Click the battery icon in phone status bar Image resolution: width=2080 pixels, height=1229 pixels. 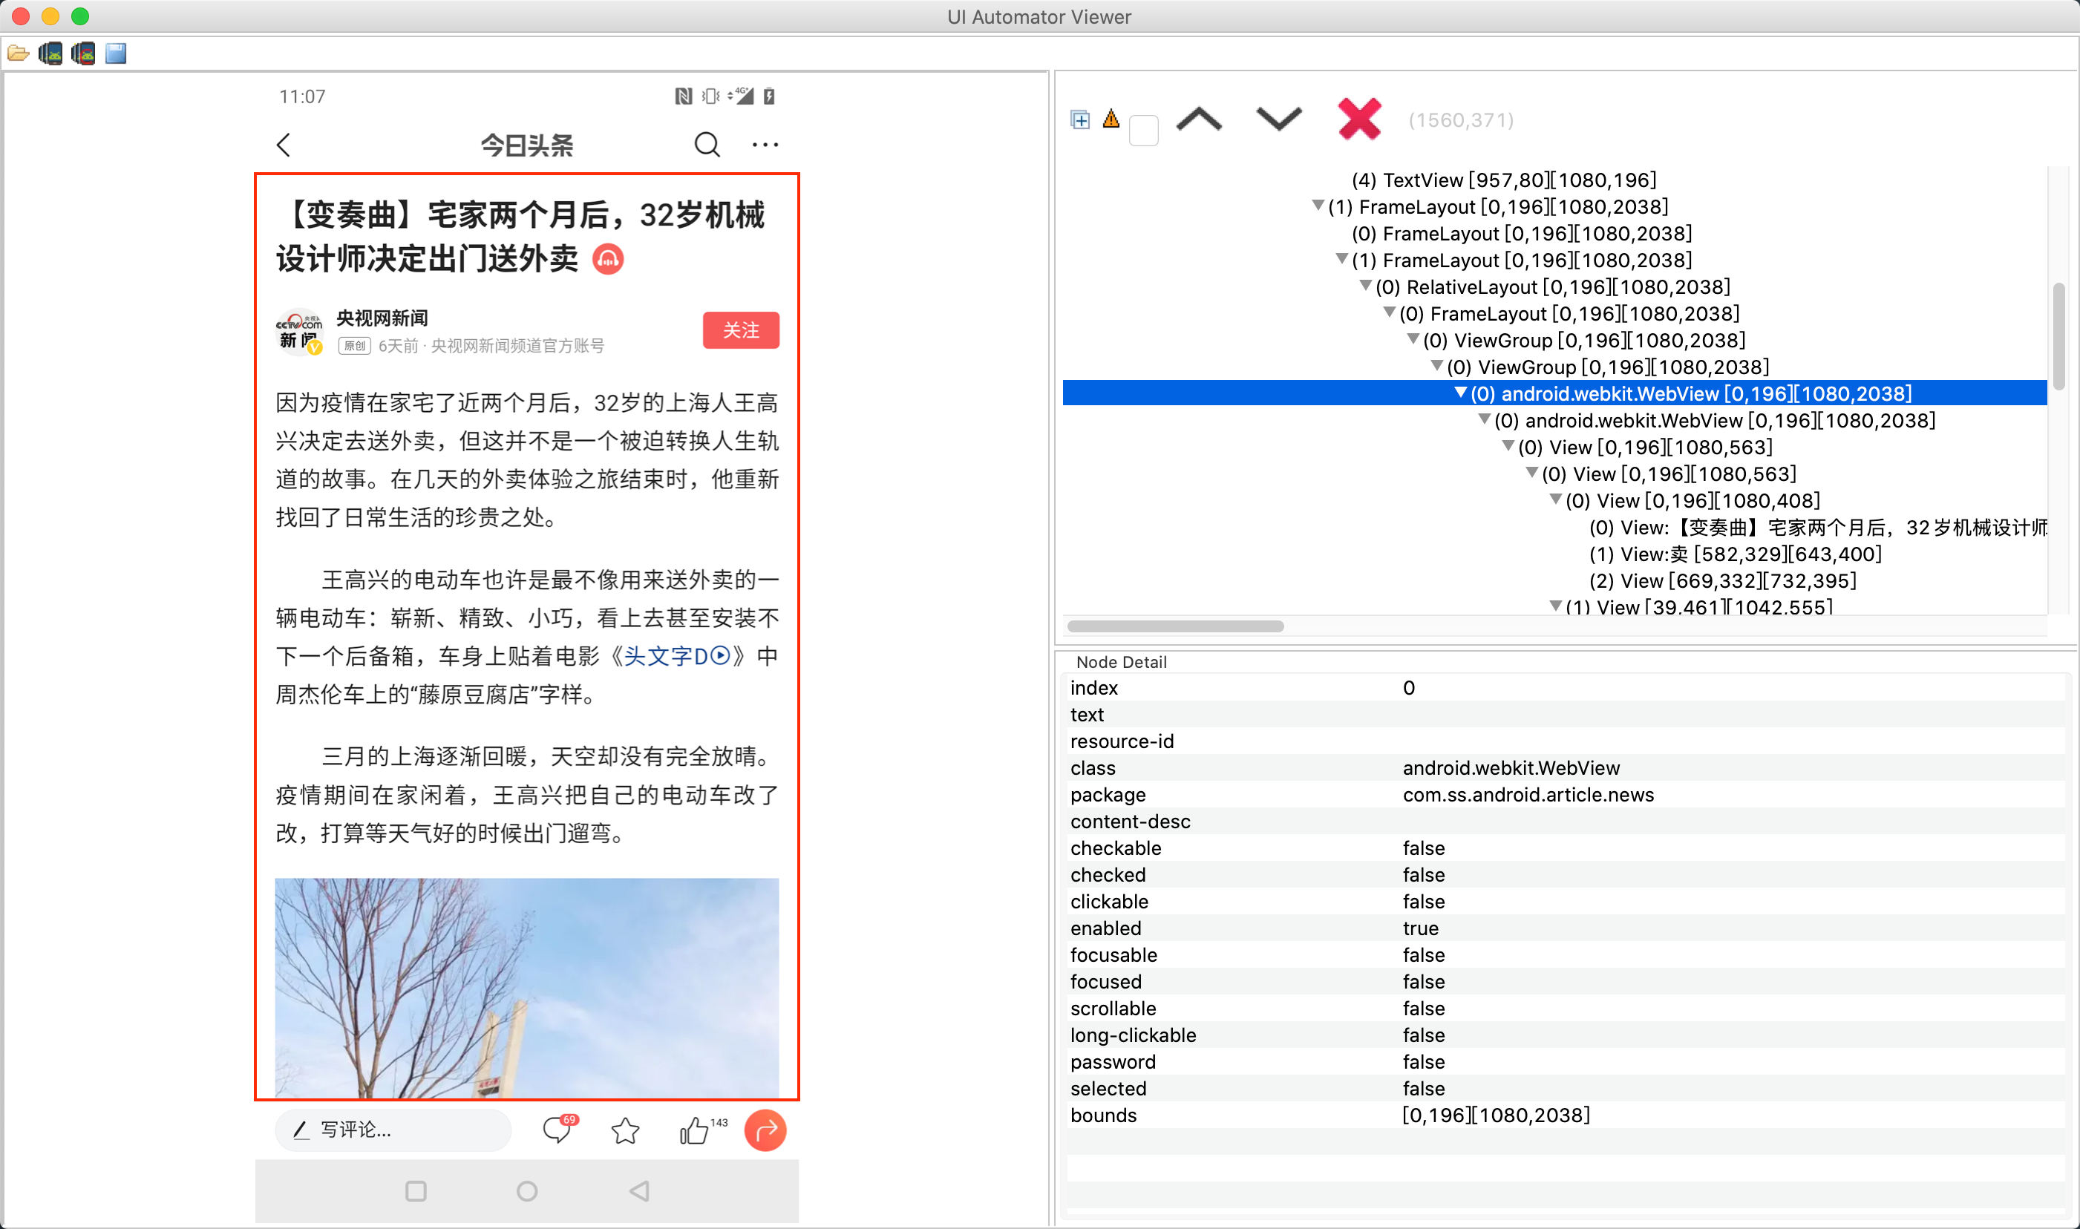pyautogui.click(x=770, y=96)
